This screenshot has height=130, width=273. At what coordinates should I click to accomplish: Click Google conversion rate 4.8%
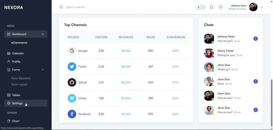[x=175, y=51]
